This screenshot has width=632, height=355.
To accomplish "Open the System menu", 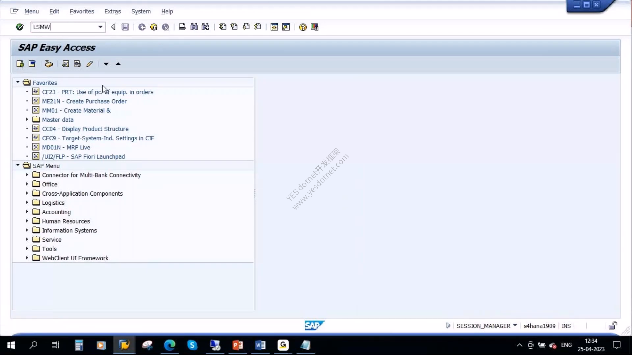I will pyautogui.click(x=141, y=11).
